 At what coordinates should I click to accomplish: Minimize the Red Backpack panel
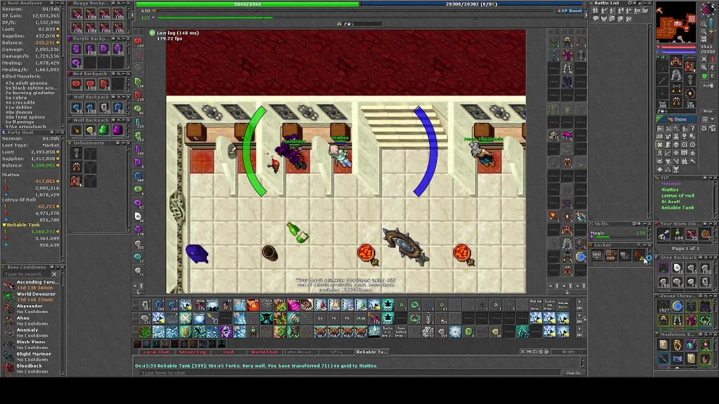click(124, 74)
